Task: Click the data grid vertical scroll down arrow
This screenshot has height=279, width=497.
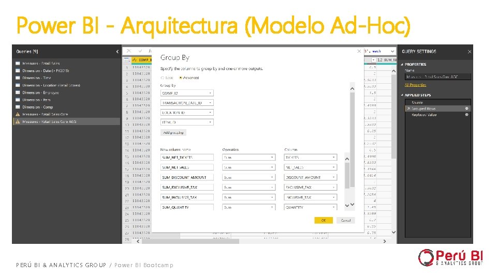Action: [x=393, y=232]
